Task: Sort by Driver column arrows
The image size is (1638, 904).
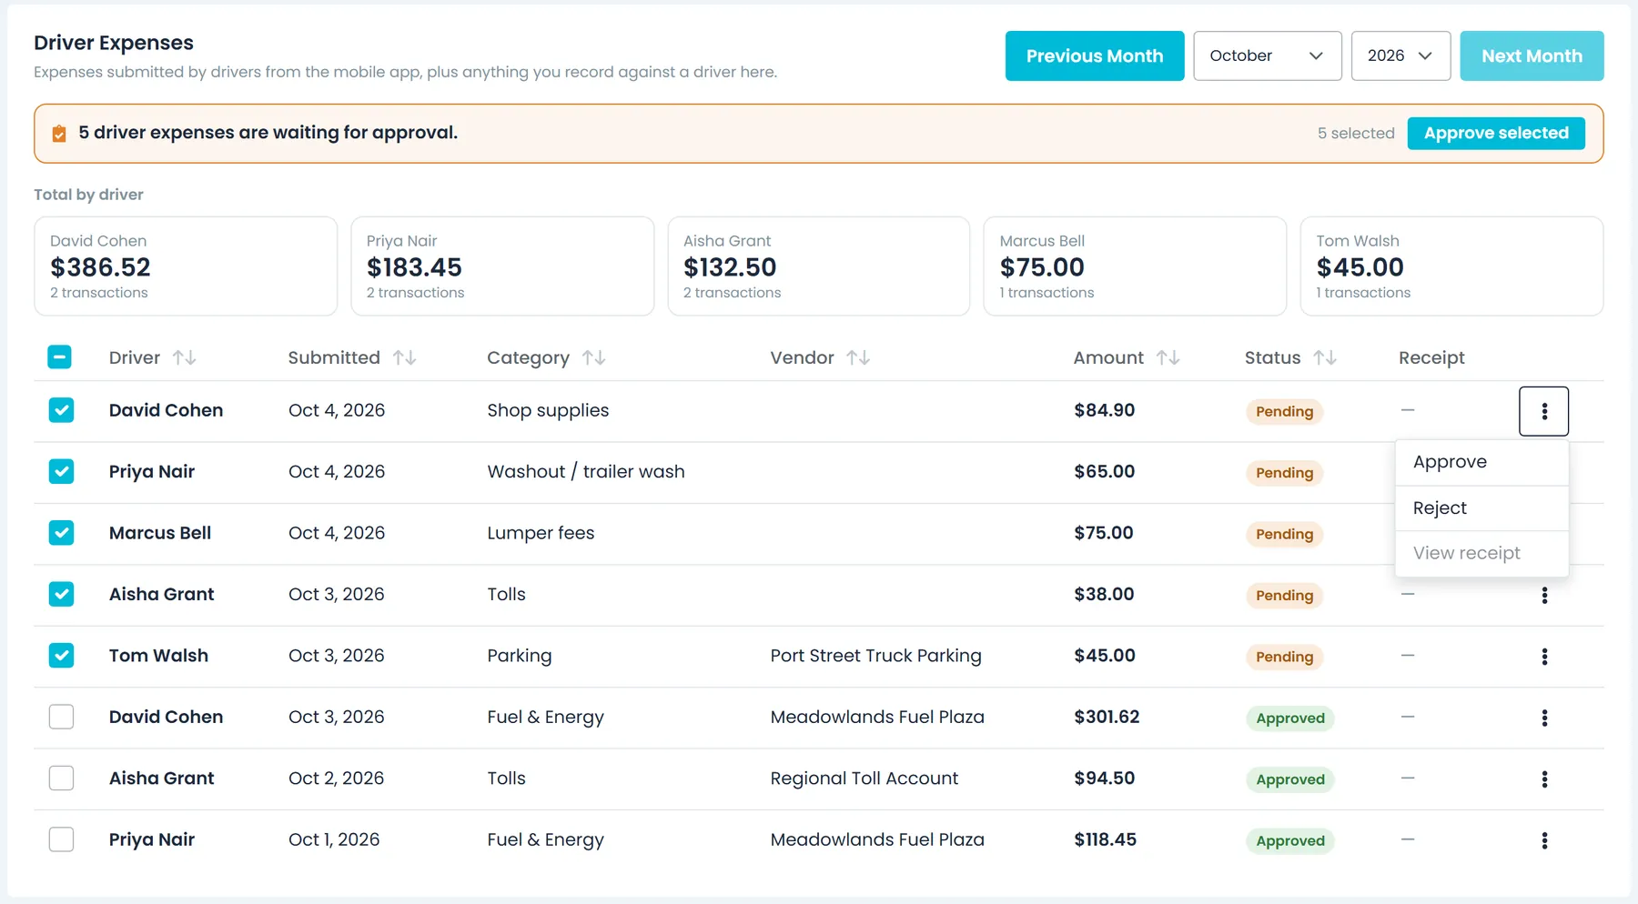Action: [x=185, y=357]
